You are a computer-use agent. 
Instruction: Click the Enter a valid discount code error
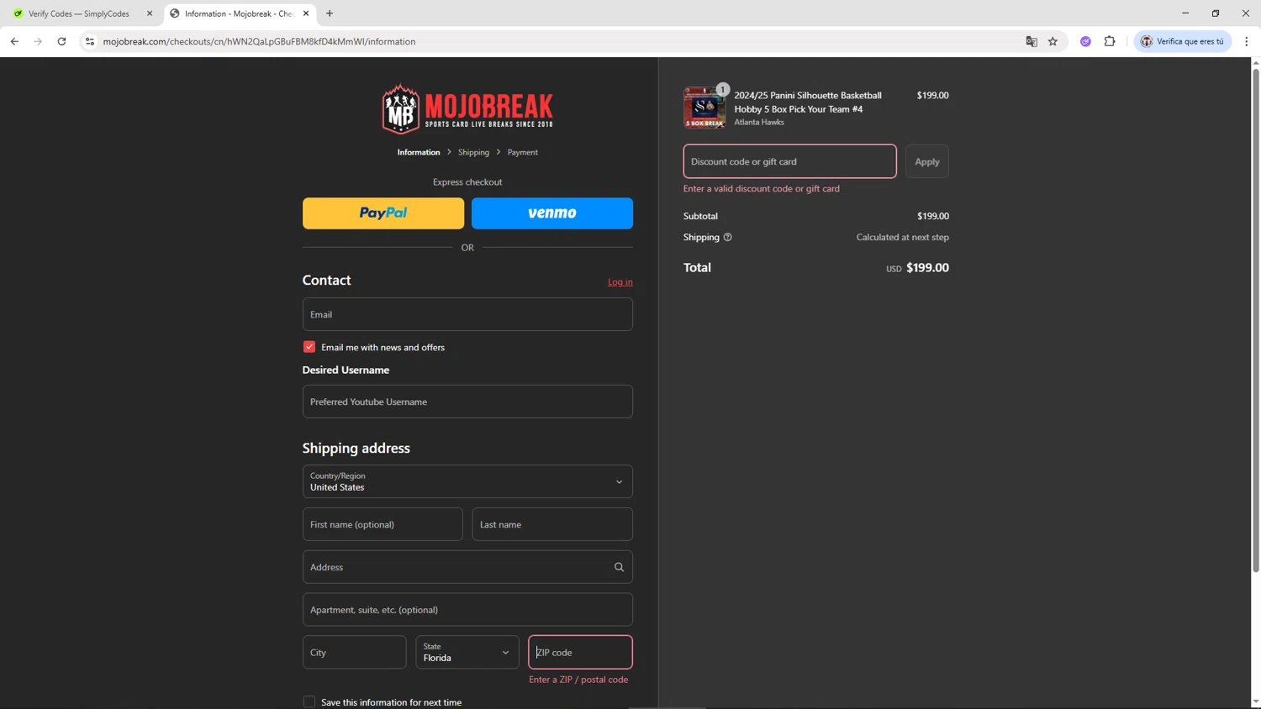point(762,188)
